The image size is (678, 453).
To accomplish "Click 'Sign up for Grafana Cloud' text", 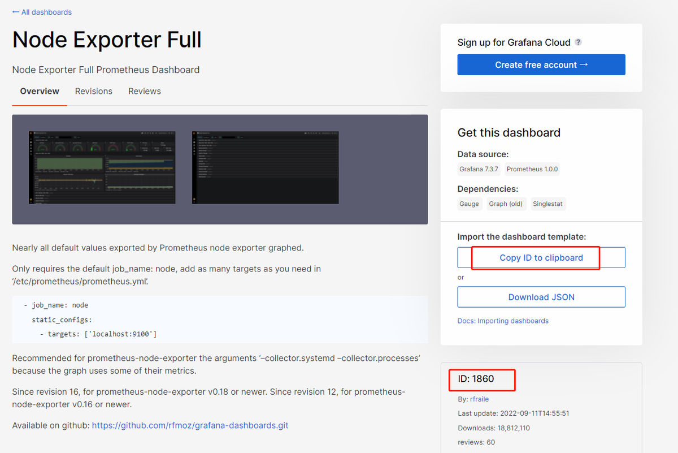I will [514, 42].
